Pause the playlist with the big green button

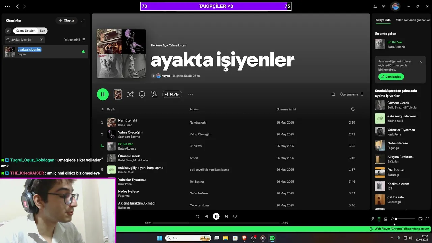[x=103, y=94]
